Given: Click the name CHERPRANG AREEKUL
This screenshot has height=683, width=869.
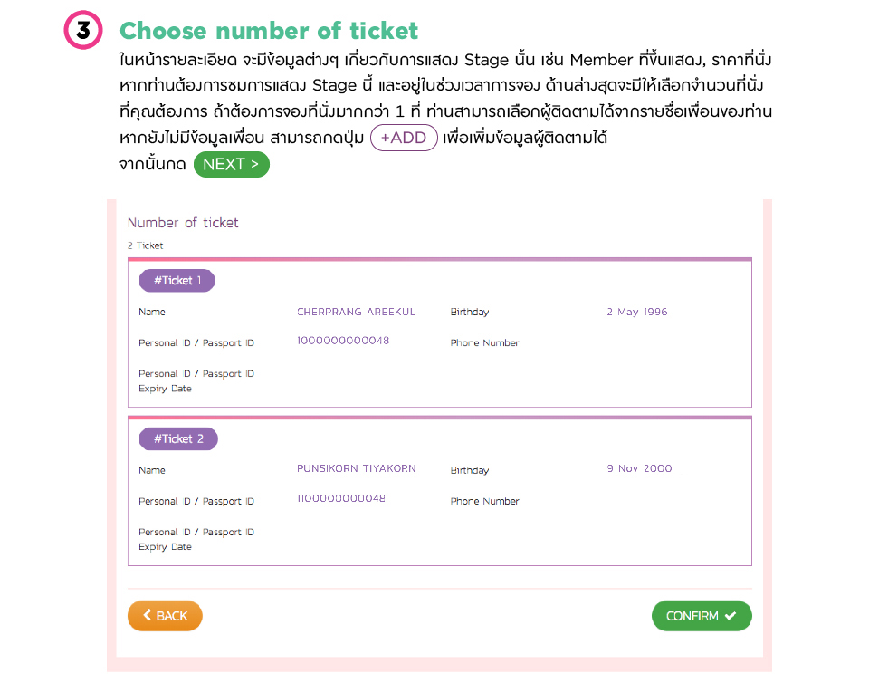Looking at the screenshot, I should point(356,312).
